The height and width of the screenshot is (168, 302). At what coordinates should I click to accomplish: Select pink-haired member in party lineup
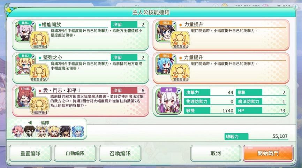(18, 131)
